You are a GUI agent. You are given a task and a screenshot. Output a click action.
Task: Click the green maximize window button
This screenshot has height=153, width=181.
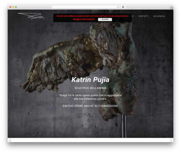click(16, 7)
